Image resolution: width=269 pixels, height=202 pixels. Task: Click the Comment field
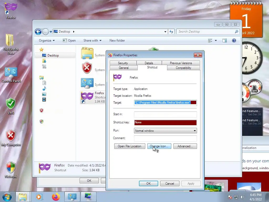(165, 138)
